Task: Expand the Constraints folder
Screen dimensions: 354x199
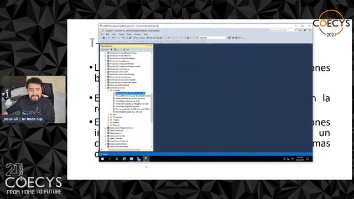Action: coord(108,117)
